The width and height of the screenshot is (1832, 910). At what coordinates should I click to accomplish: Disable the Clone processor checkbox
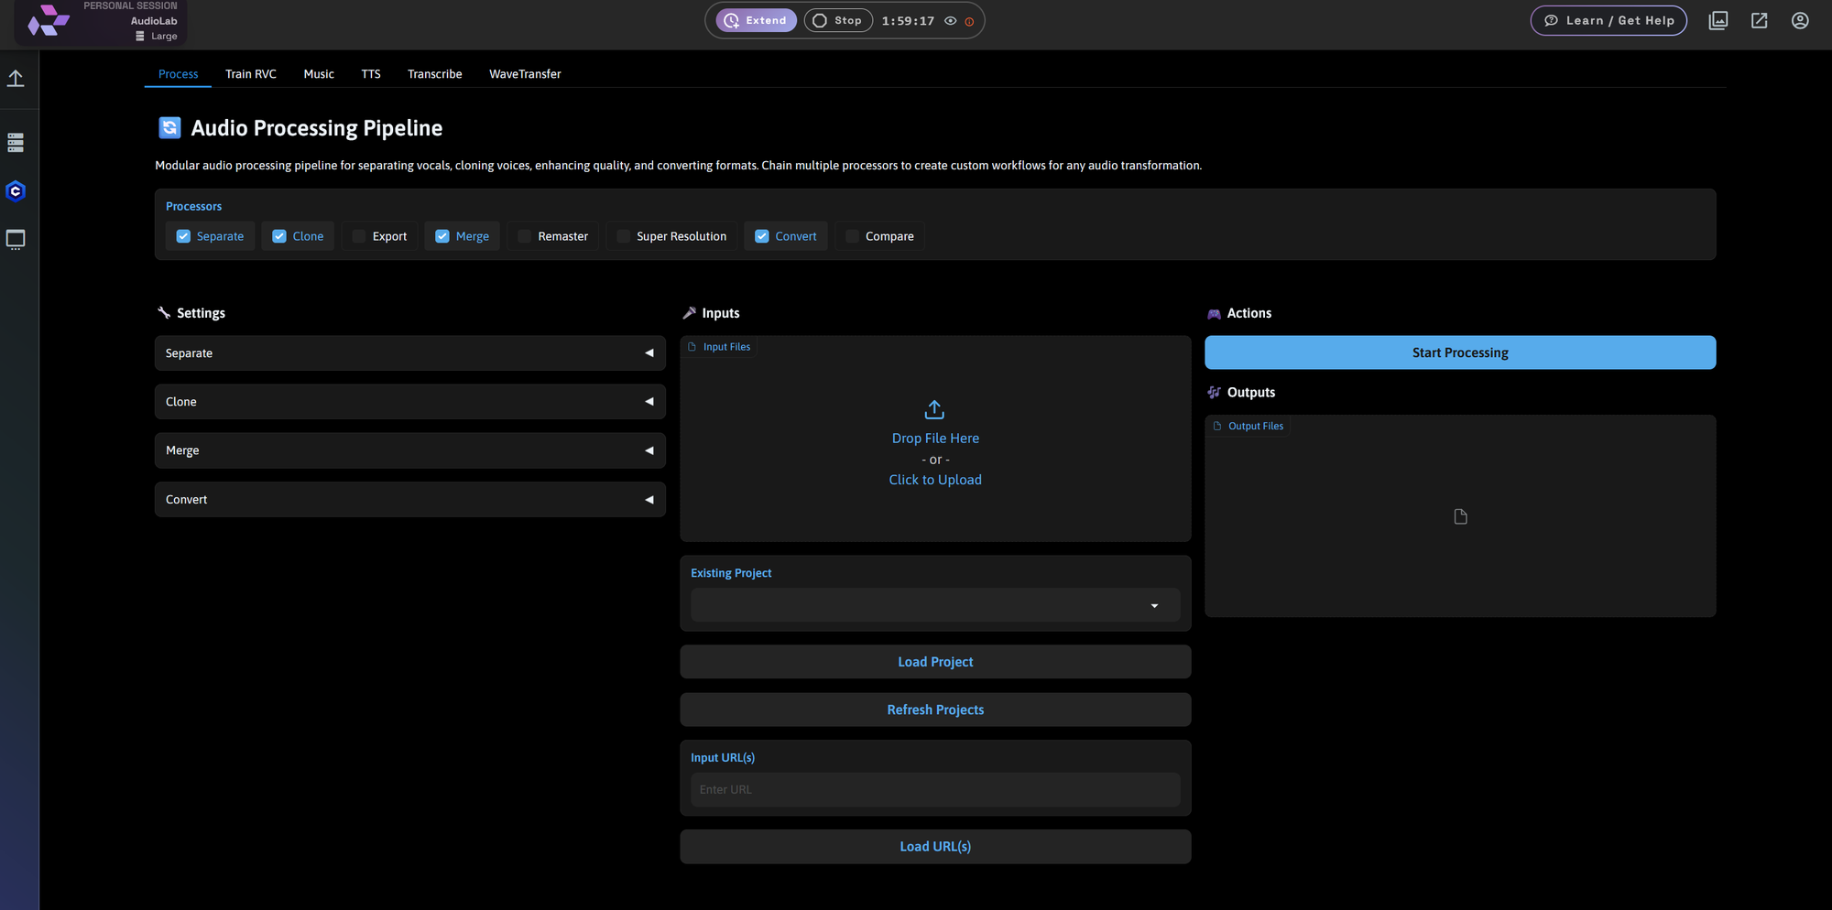(278, 235)
